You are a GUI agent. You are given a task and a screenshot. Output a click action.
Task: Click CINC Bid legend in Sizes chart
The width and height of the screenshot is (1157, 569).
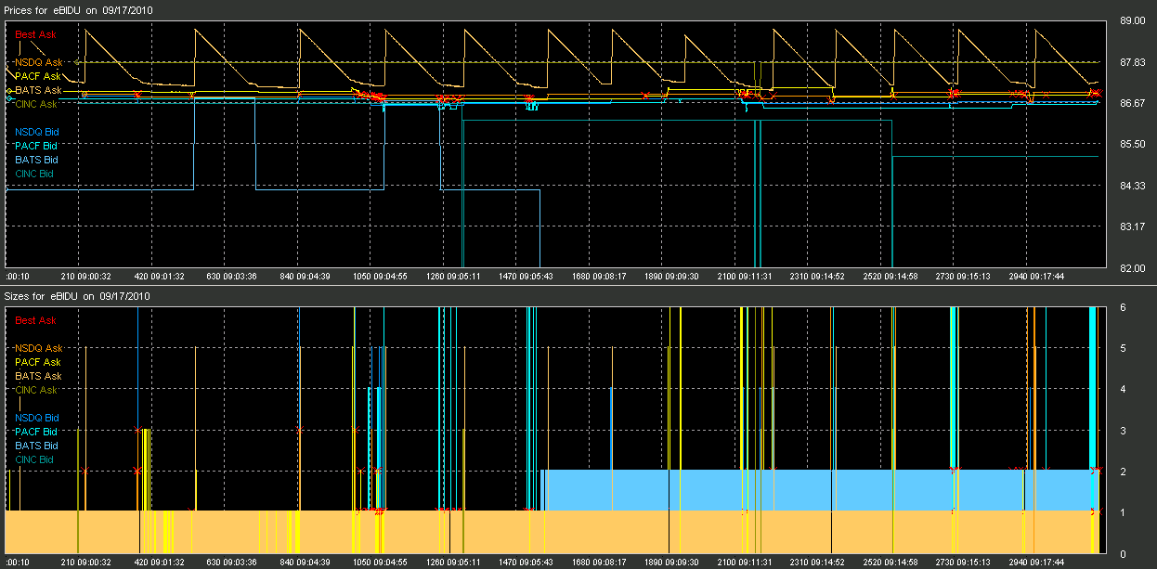(x=34, y=459)
